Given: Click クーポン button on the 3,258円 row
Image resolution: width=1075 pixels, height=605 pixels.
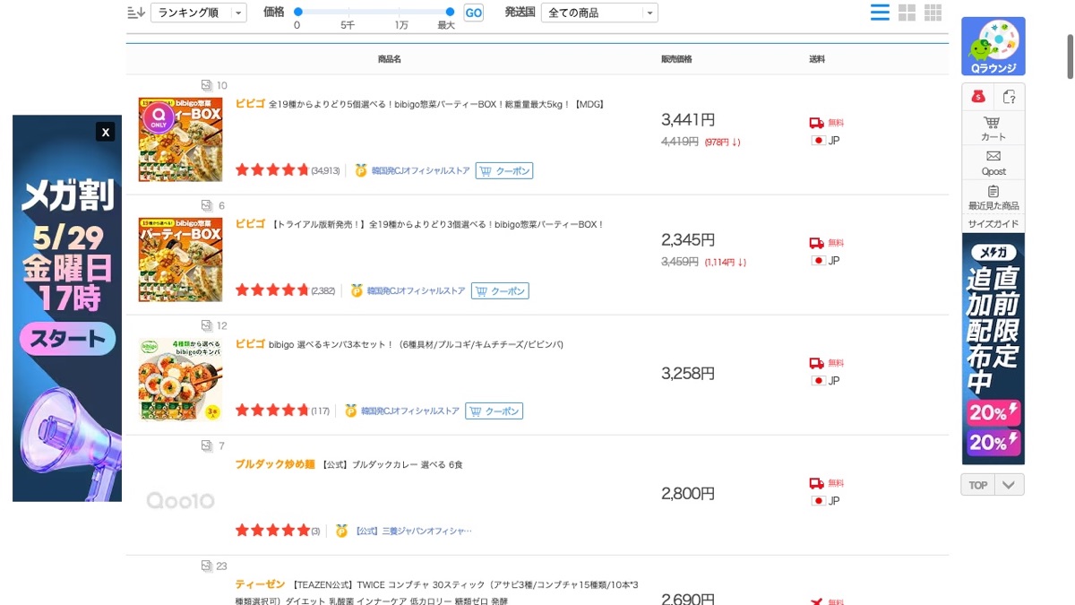Looking at the screenshot, I should click(x=494, y=411).
